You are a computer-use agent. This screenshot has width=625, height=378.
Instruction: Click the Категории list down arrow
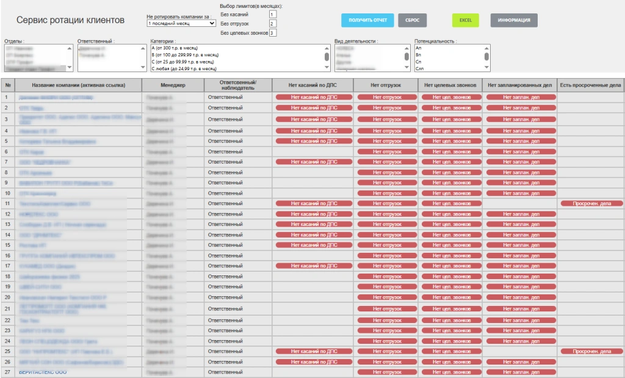click(x=327, y=67)
